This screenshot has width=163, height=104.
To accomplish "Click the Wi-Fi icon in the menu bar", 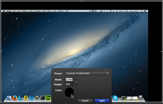I will click(x=111, y=11).
